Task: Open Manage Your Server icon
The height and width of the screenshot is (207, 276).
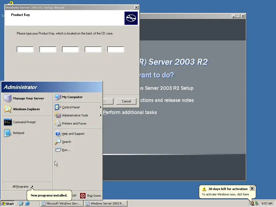Action: (8, 98)
